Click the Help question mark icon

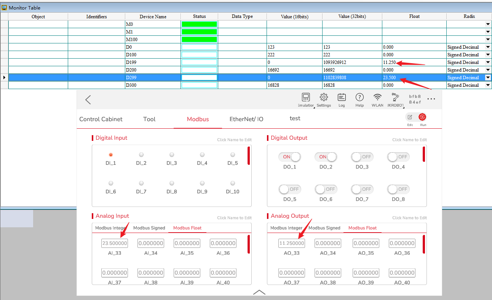click(x=359, y=97)
